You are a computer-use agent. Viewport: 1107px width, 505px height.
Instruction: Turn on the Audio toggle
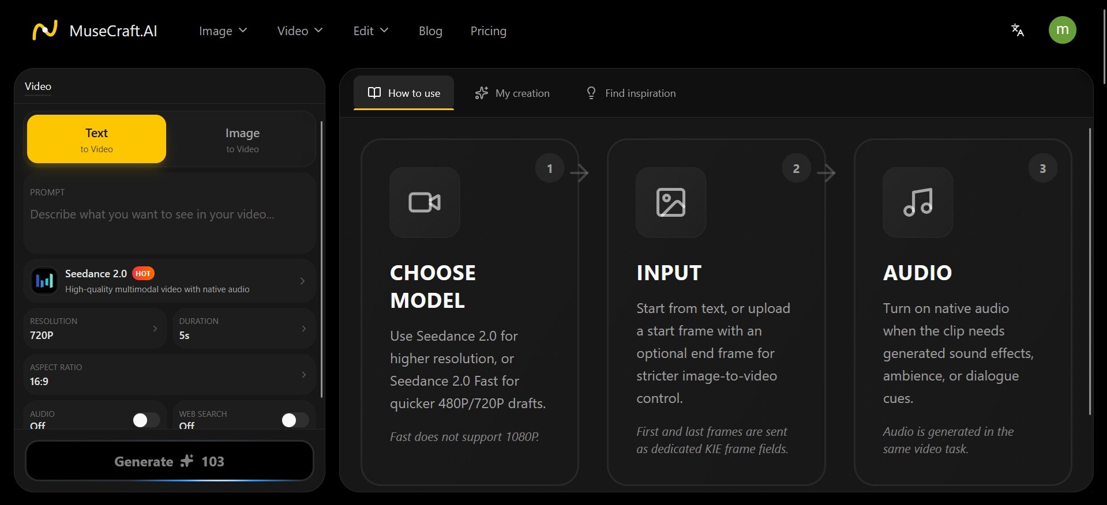[146, 420]
